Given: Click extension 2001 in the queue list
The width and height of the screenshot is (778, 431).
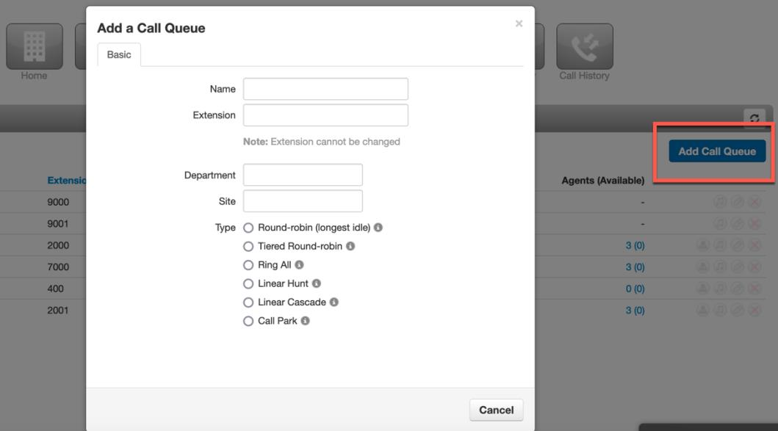Looking at the screenshot, I should (58, 311).
